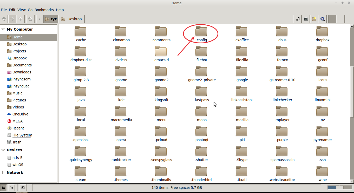354x193 pixels.
Task: Select Home in the sidebar
Action: click(28, 37)
